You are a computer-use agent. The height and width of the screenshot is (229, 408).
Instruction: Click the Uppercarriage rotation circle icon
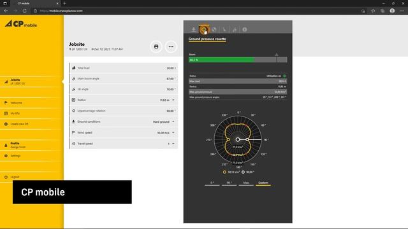click(74, 111)
